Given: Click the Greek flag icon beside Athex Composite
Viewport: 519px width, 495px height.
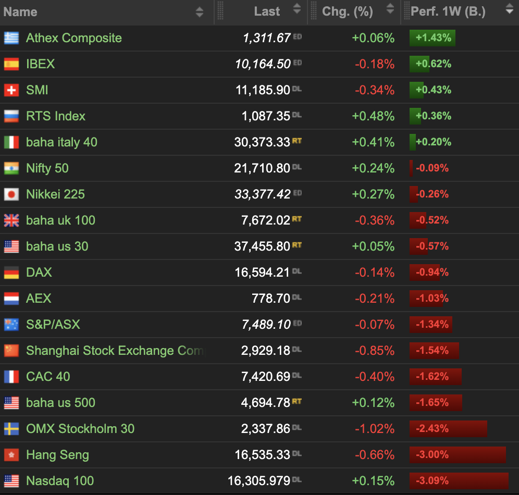Looking at the screenshot, I should pyautogui.click(x=11, y=38).
